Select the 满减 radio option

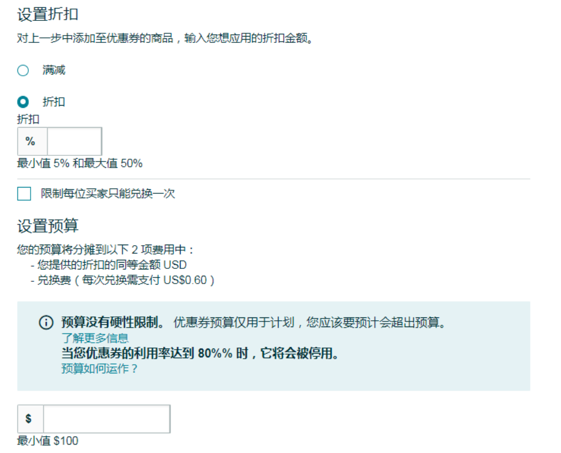(23, 70)
